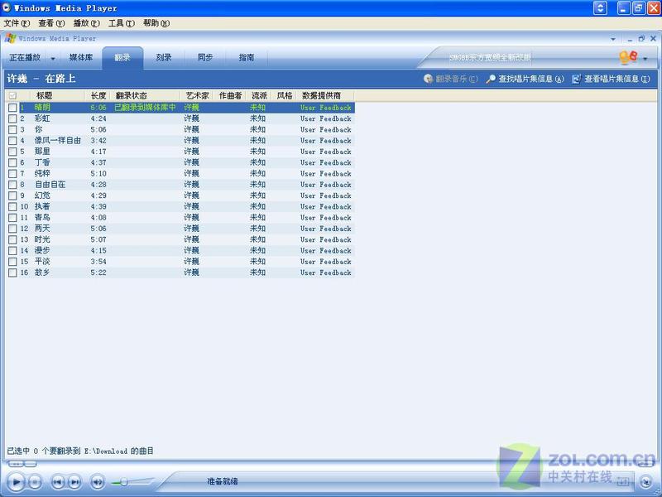The image size is (662, 497).
Task: Mute audio with the speaker icon
Action: click(97, 481)
